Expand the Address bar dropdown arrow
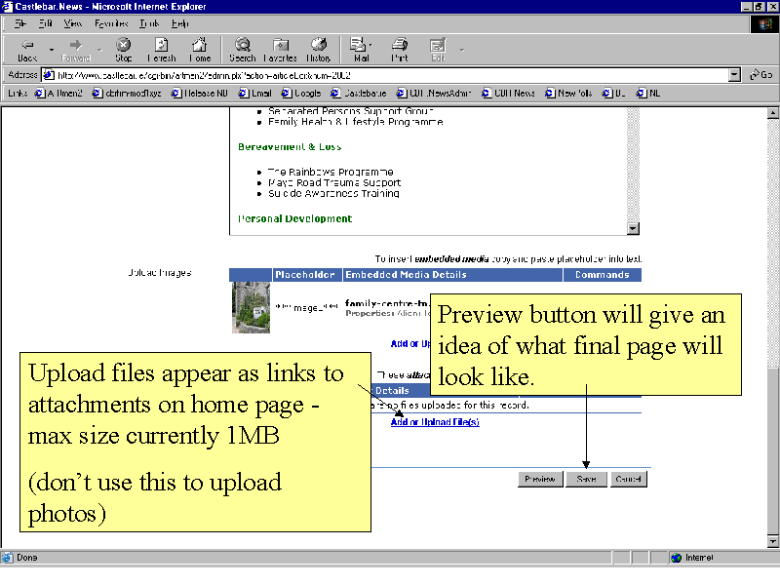 pos(734,75)
